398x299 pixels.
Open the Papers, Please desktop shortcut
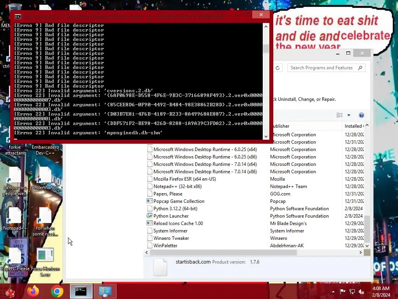(15, 259)
